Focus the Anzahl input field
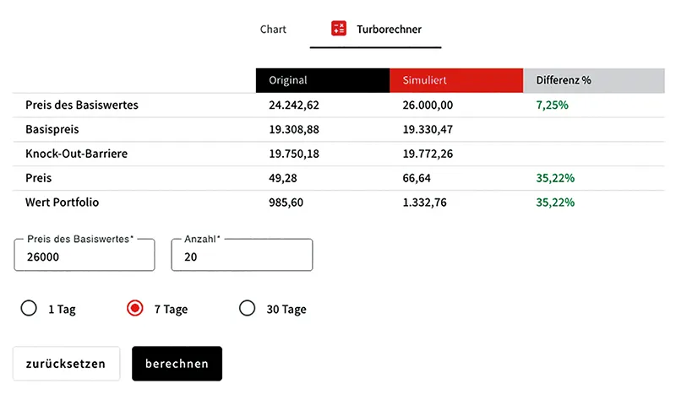 tap(242, 255)
